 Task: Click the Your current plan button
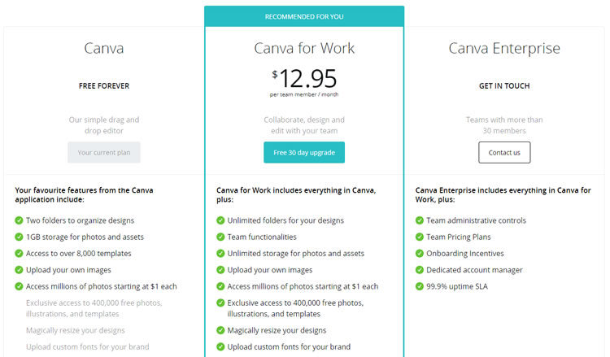coord(104,152)
